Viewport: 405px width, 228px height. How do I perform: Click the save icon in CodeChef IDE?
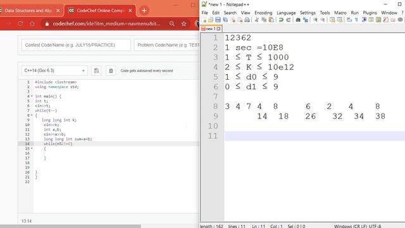(96, 70)
